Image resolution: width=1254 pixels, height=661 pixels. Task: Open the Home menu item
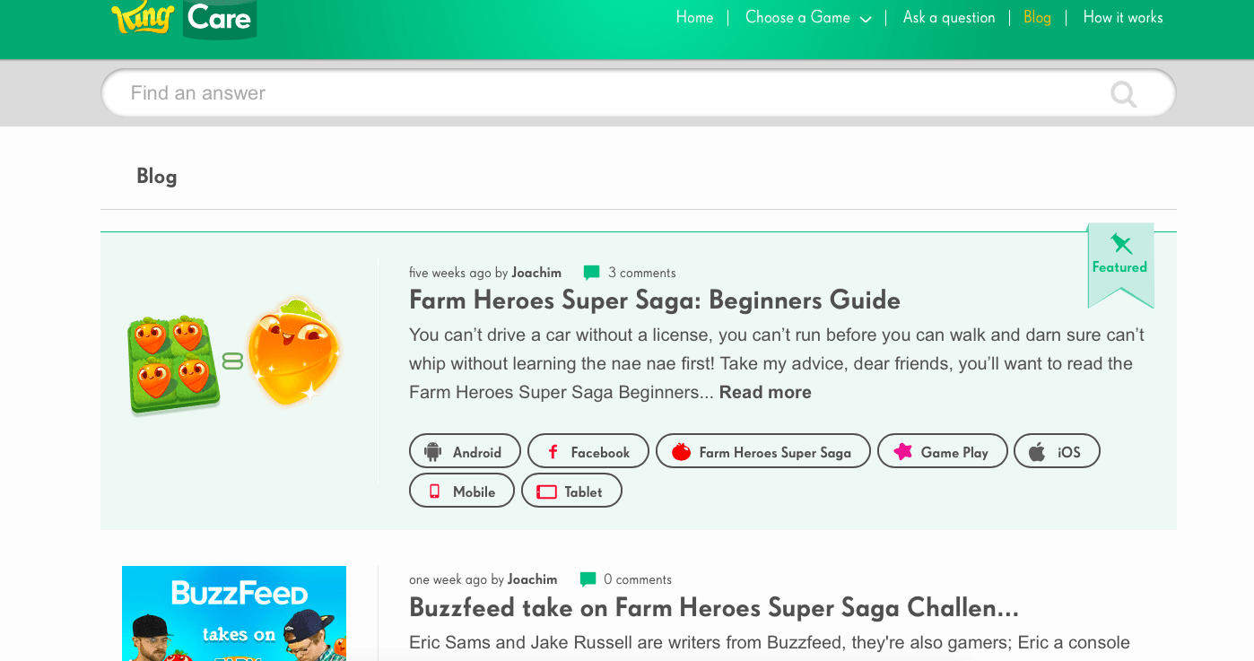click(x=694, y=18)
